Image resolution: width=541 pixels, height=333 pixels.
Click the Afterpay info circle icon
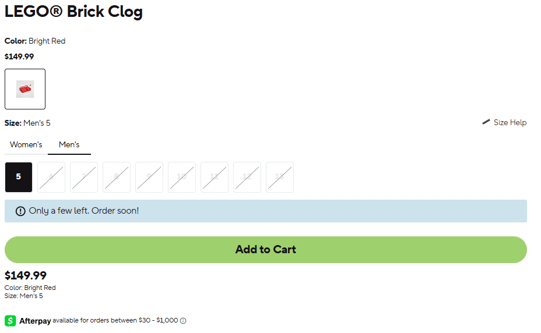pos(183,321)
